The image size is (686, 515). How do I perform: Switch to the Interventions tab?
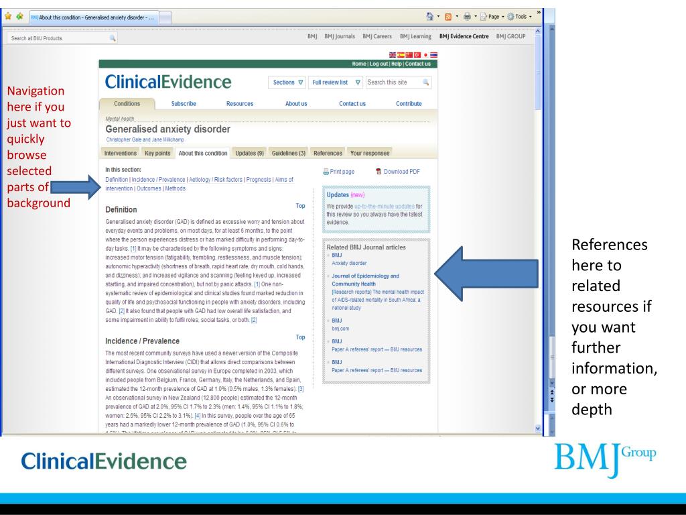click(121, 154)
